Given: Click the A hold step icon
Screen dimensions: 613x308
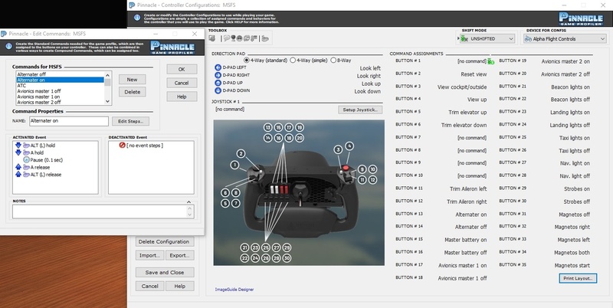Looking at the screenshot, I should click(x=26, y=152).
